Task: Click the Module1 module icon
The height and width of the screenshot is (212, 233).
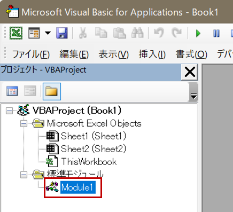Action: [x=52, y=187]
